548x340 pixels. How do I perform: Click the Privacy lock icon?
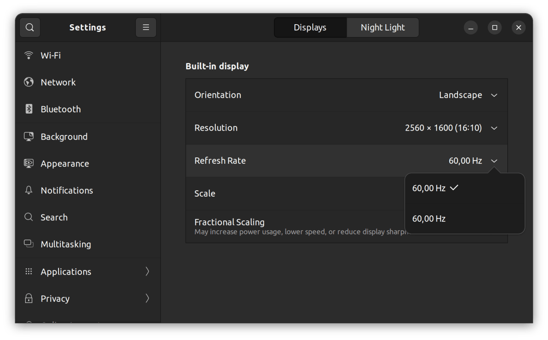[x=29, y=298]
